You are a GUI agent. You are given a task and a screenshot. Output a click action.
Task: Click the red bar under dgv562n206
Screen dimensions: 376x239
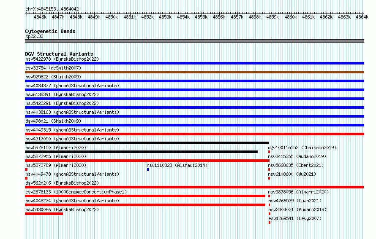tap(194, 187)
